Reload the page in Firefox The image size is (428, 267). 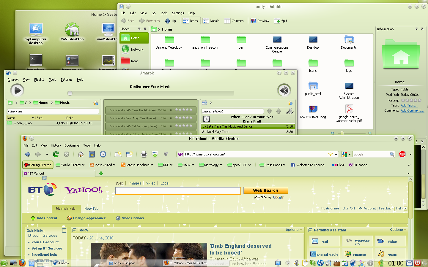[x=56, y=154]
